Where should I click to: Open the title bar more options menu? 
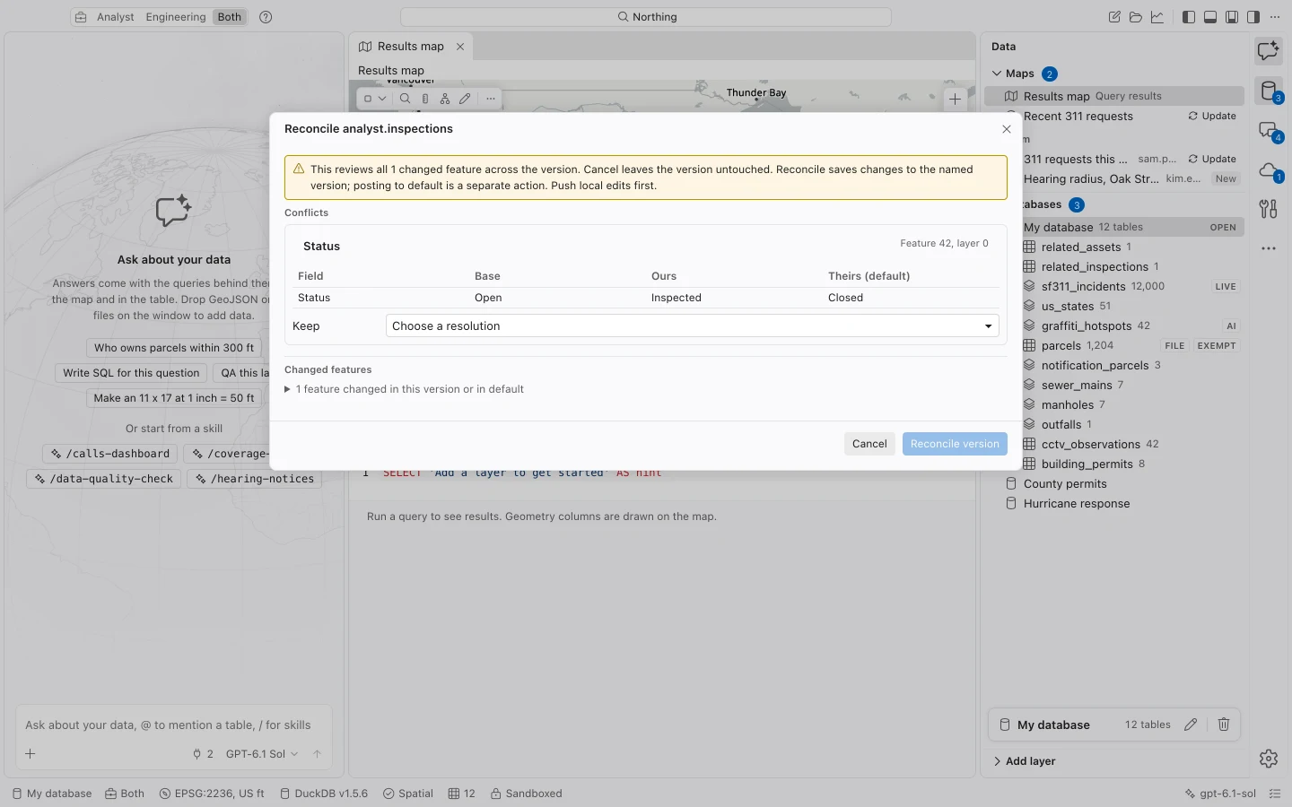click(x=1275, y=17)
